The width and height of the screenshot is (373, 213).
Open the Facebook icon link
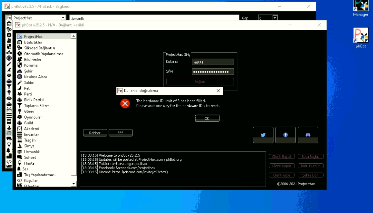coord(285,135)
